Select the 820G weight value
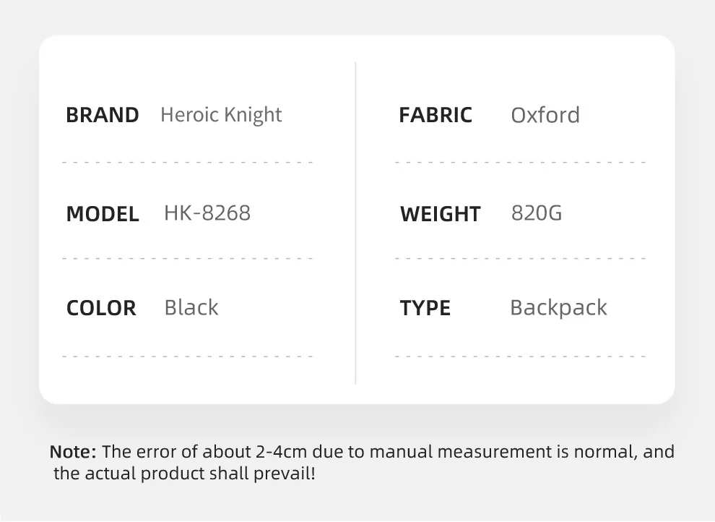715x522 pixels. coord(537,213)
